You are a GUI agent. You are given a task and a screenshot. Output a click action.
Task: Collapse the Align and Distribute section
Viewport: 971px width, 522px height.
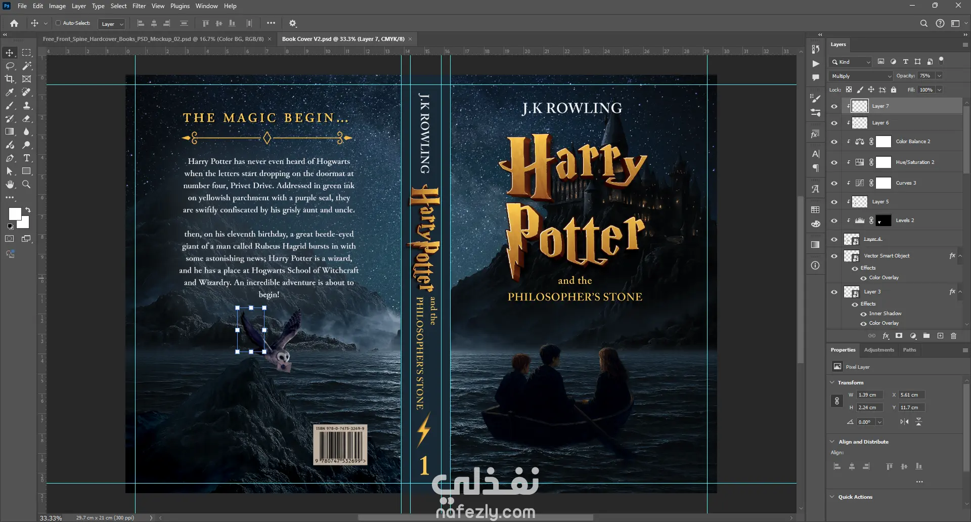pyautogui.click(x=832, y=442)
